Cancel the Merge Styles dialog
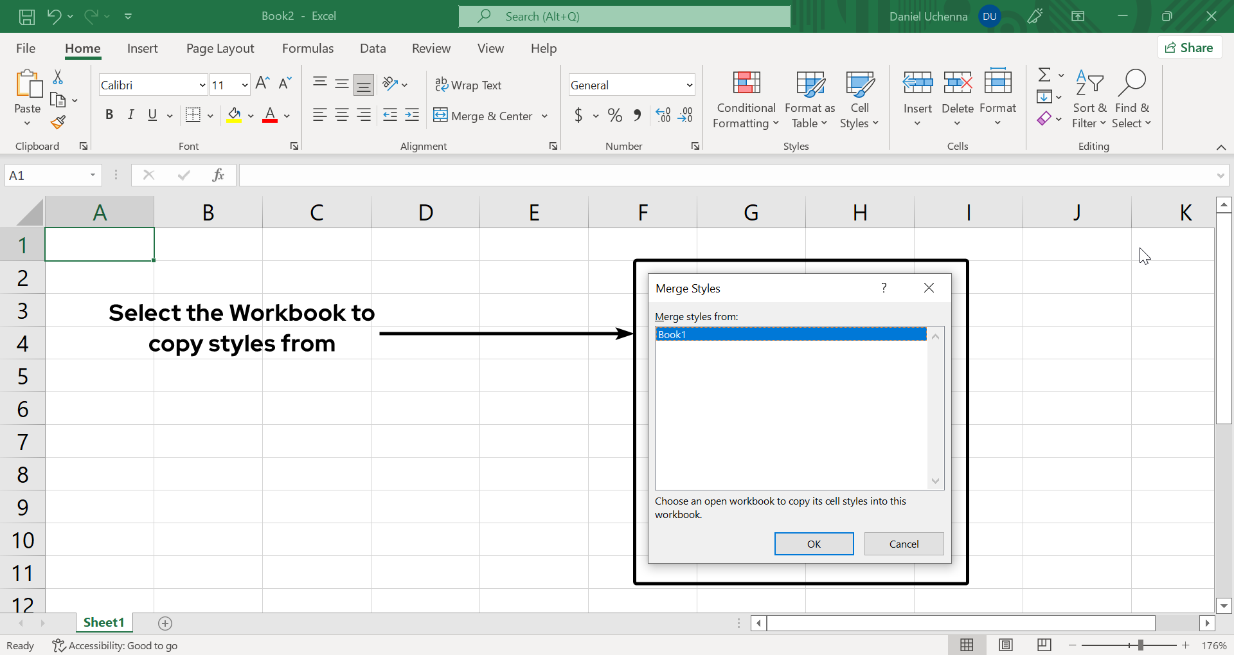 pos(904,544)
